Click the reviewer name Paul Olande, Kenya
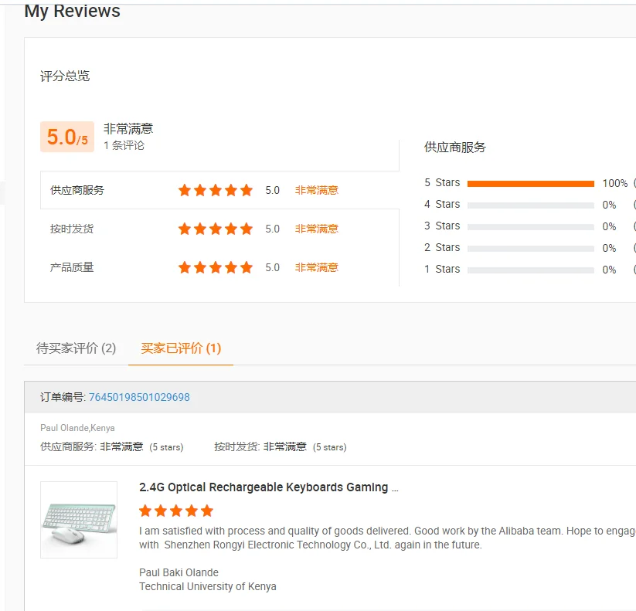 [77, 428]
